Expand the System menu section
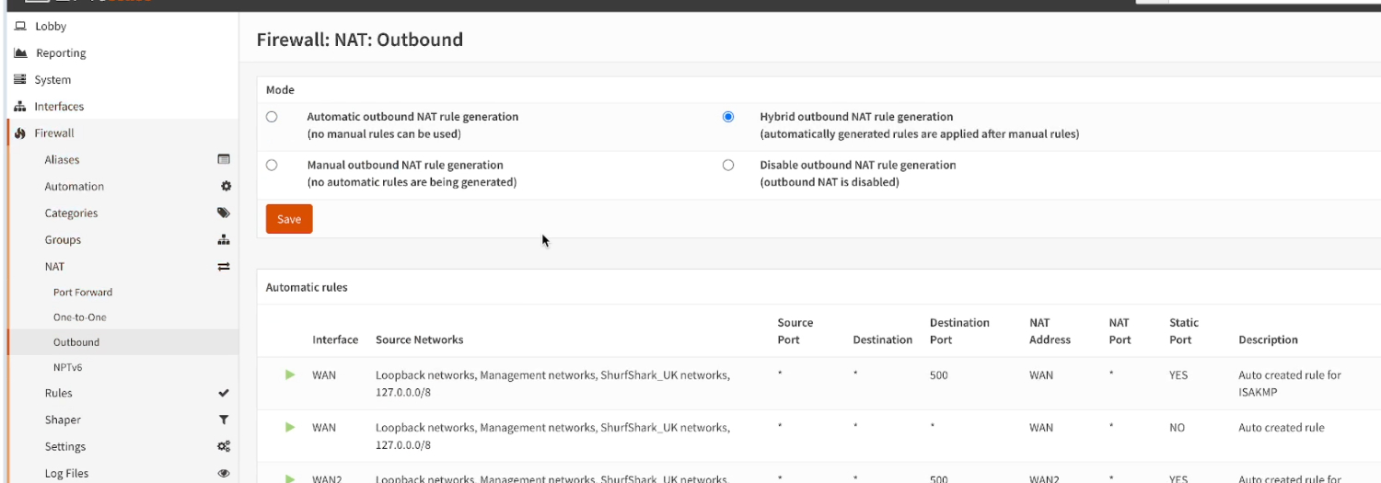Viewport: 1381px width, 483px height. pos(52,80)
